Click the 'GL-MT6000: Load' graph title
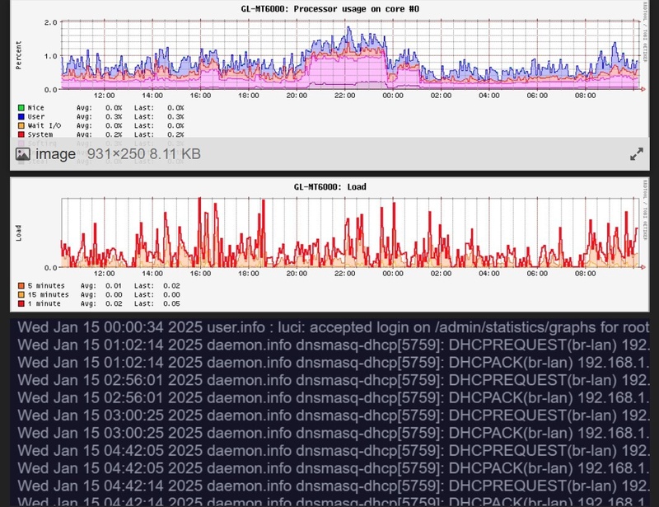This screenshot has height=507, width=659. pyautogui.click(x=330, y=187)
